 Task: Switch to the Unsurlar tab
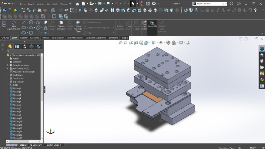5,38
